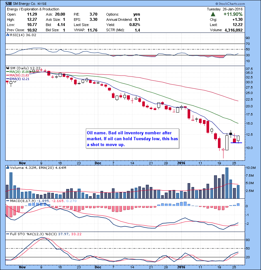The width and height of the screenshot is (261, 270).
Task: Click the VWAP value 11.76
Action: pyautogui.click(x=92, y=30)
